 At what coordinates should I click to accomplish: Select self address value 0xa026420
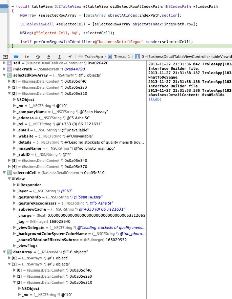point(98,63)
